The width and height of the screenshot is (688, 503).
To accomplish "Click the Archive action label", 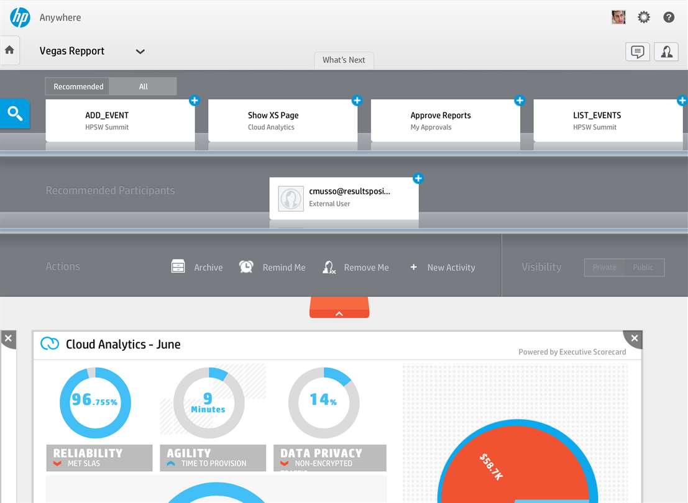I will [x=208, y=268].
